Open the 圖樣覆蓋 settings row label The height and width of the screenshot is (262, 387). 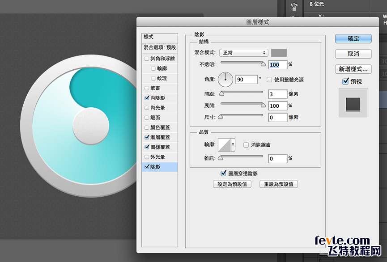click(x=160, y=147)
